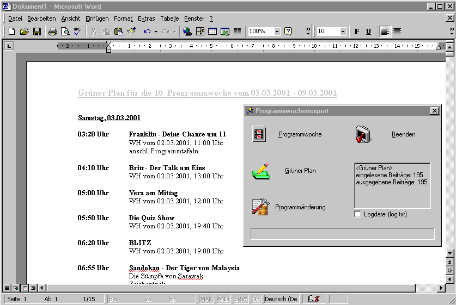456x305 pixels.
Task: Open the Bearbeiten menu
Action: coord(41,18)
